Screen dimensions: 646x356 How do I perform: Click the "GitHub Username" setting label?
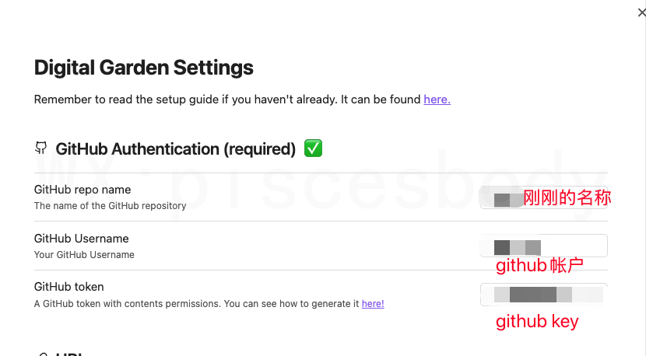[82, 239]
